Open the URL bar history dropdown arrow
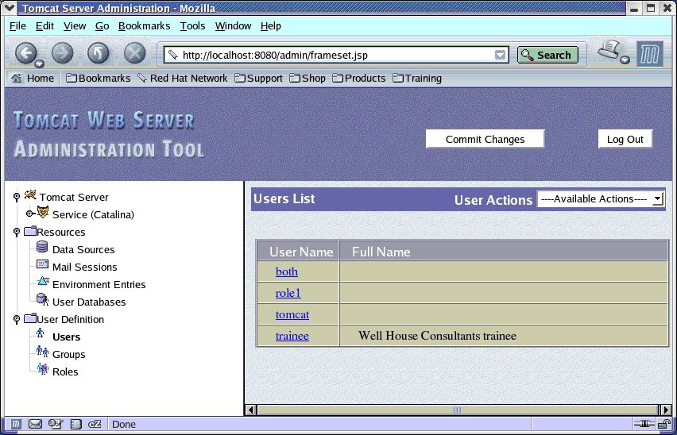Screen dimensions: 677x435 pos(500,55)
